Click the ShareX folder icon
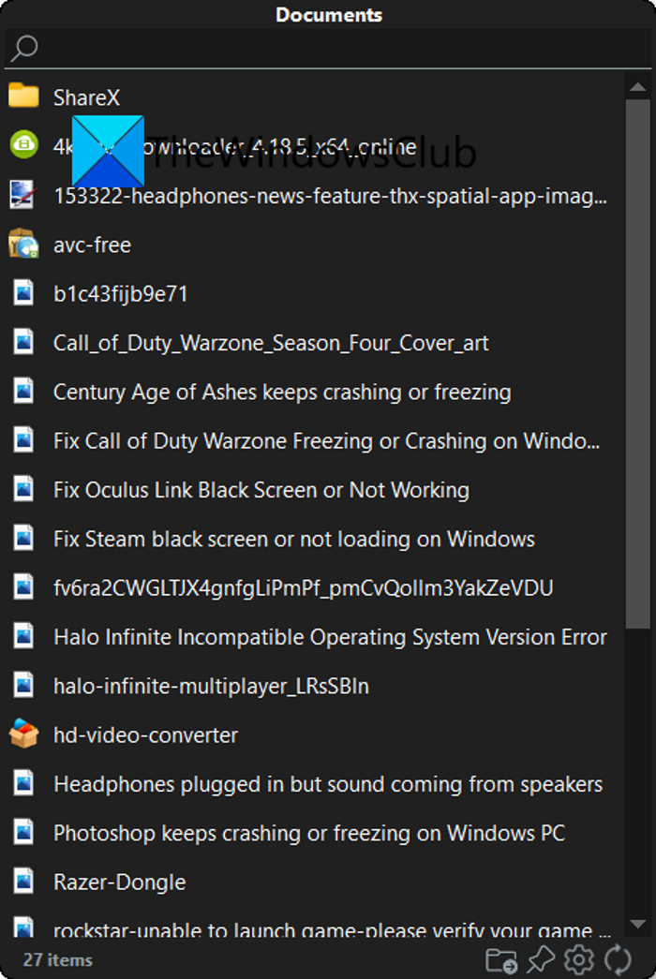 click(23, 96)
